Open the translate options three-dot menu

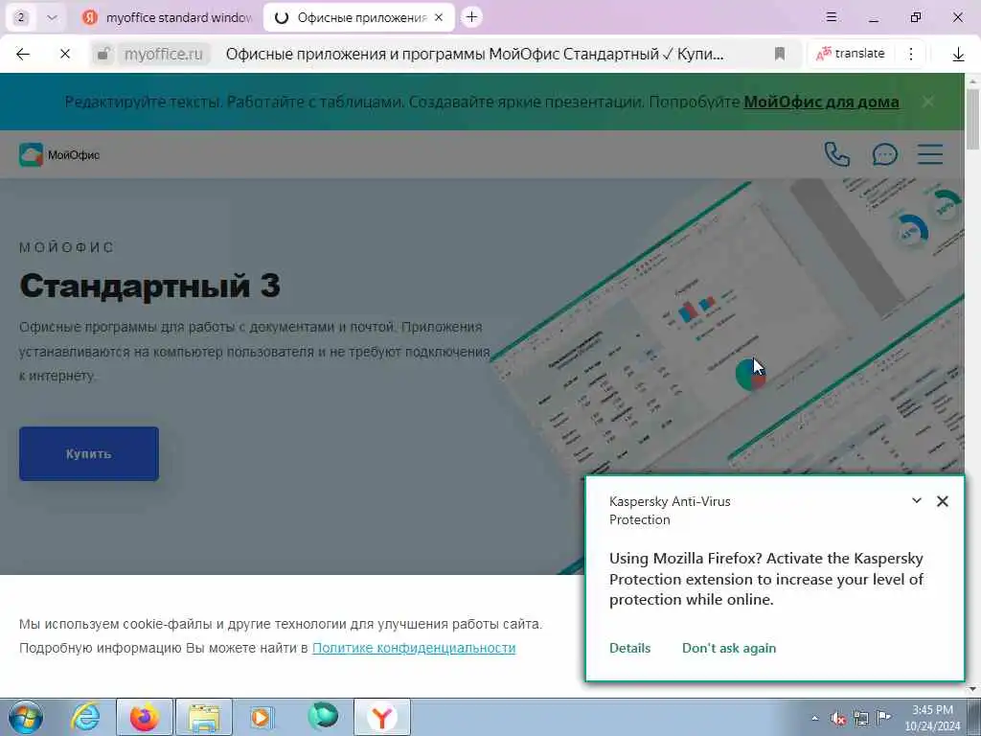pos(911,54)
